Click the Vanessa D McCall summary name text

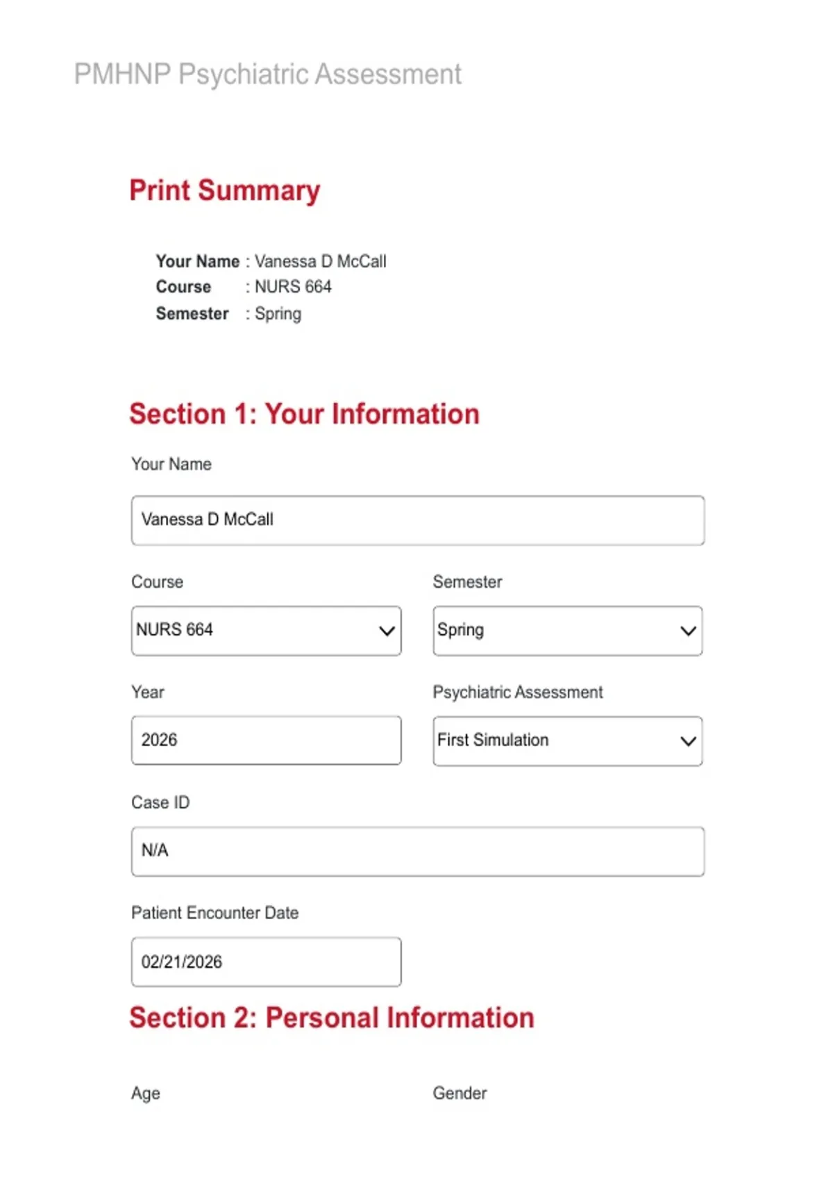[x=321, y=261]
